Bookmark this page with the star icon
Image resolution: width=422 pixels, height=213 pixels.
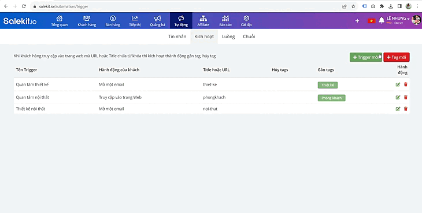click(x=353, y=6)
